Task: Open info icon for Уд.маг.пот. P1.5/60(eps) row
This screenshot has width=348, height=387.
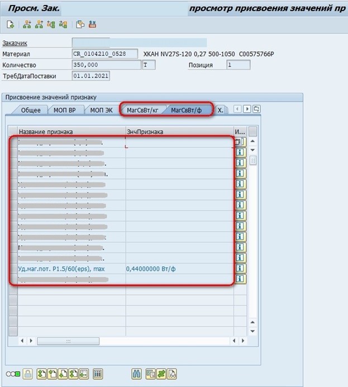Action: pyautogui.click(x=240, y=268)
